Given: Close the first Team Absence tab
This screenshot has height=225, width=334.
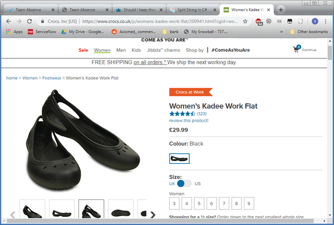Looking at the screenshot, I should pyautogui.click(x=53, y=10).
